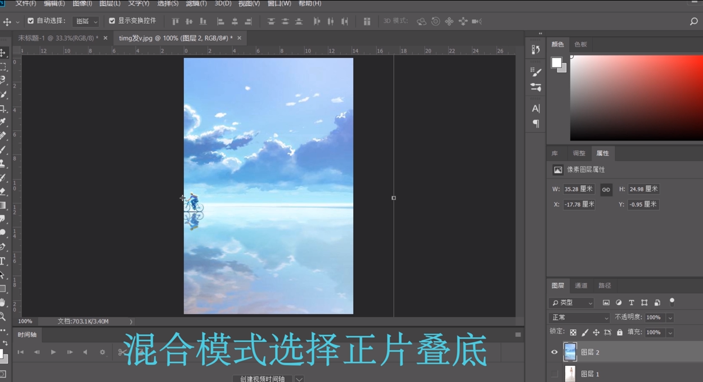Image resolution: width=703 pixels, height=382 pixels.
Task: Select the Clone Stamp tool
Action: tap(3, 163)
